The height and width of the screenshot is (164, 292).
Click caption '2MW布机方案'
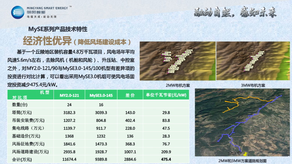178,86
